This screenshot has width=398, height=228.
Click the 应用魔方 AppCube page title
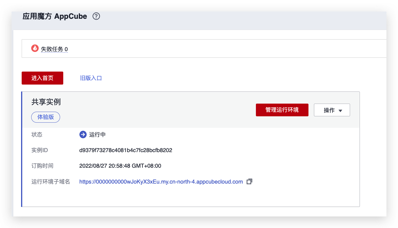click(x=55, y=16)
